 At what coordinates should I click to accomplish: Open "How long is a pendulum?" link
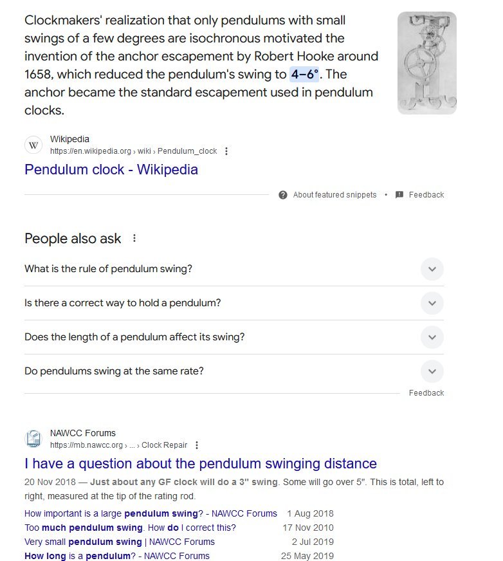tap(117, 556)
